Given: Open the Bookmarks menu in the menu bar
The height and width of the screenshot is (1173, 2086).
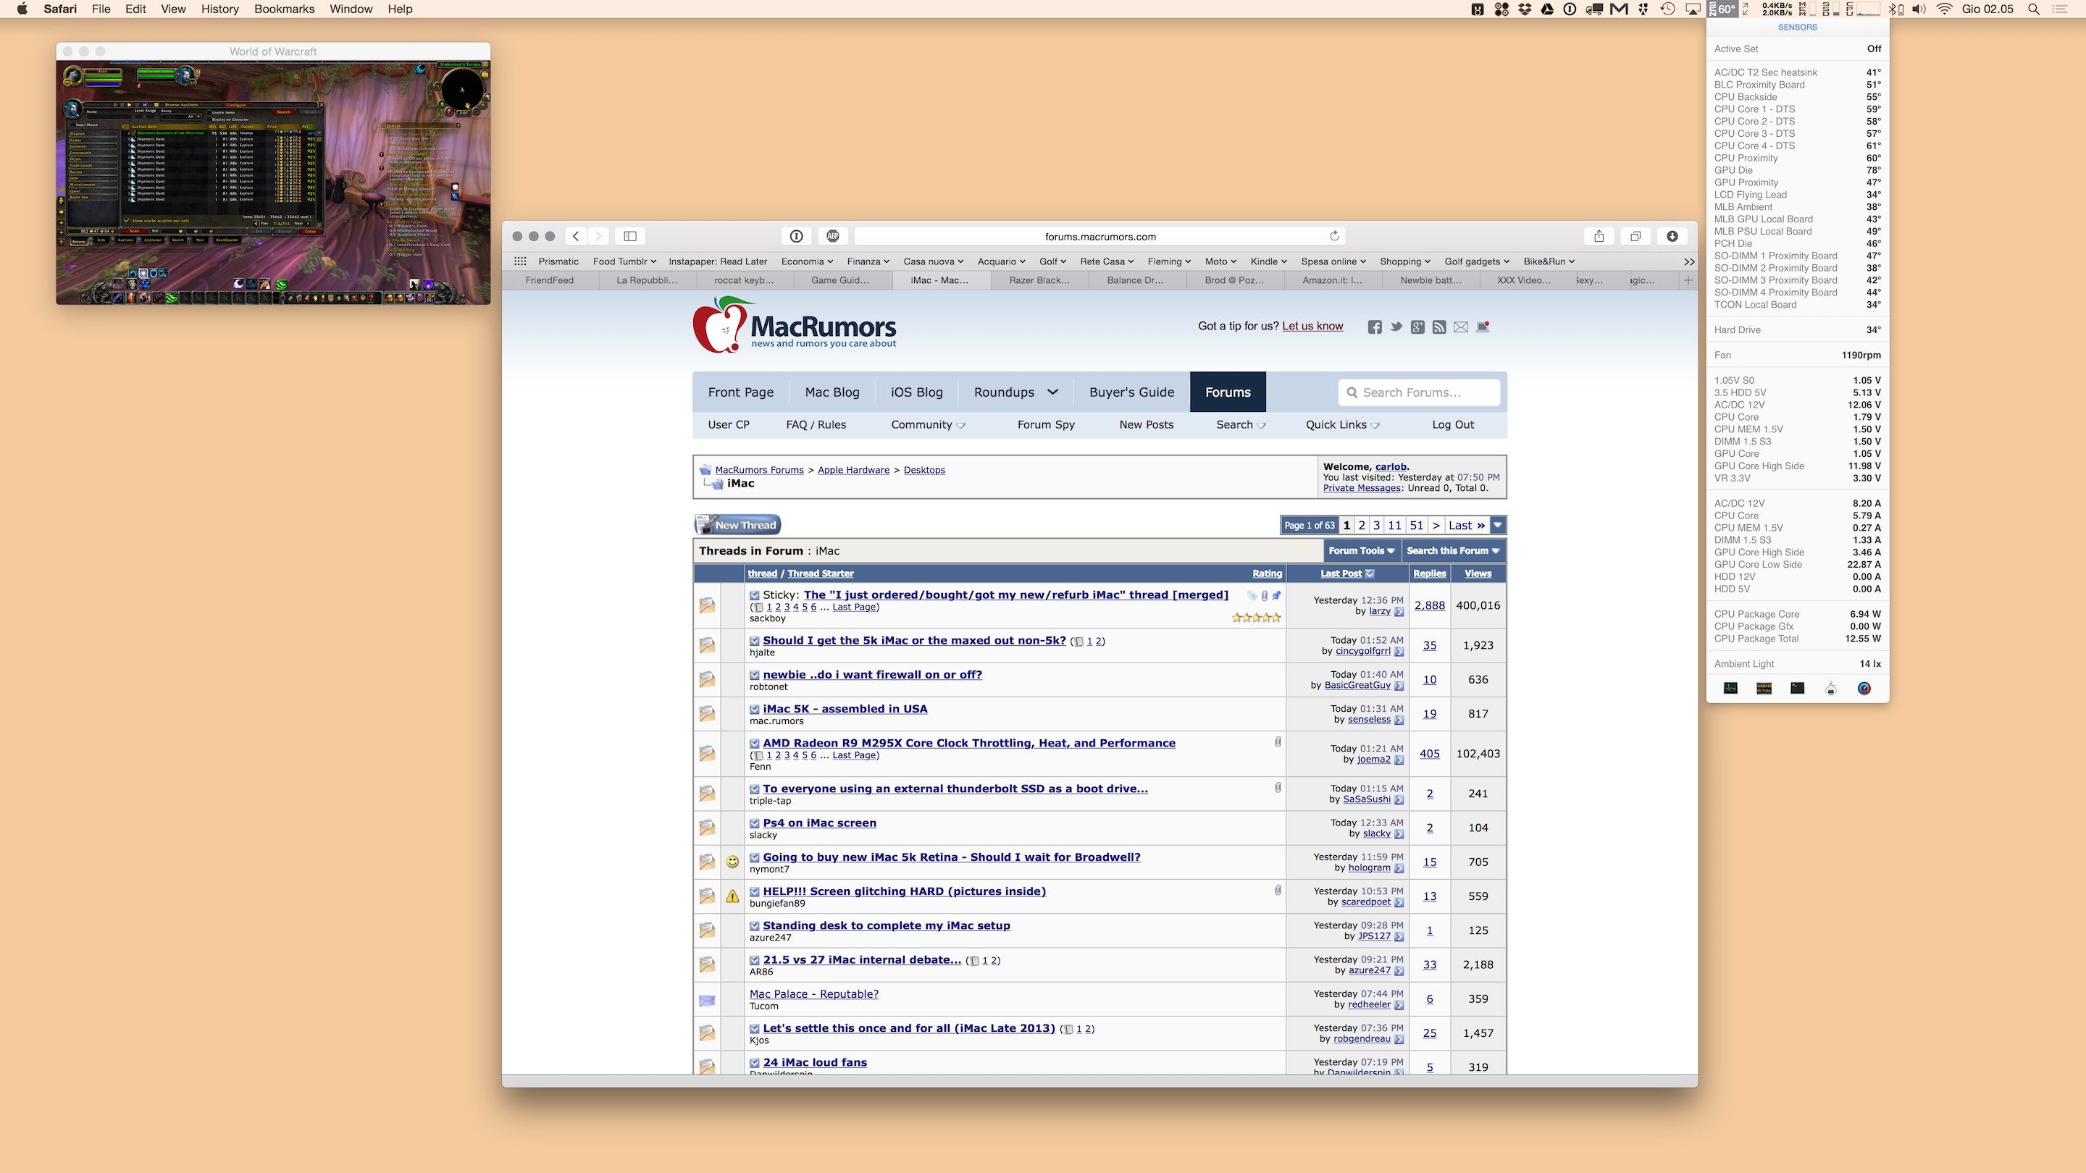Looking at the screenshot, I should pyautogui.click(x=283, y=9).
